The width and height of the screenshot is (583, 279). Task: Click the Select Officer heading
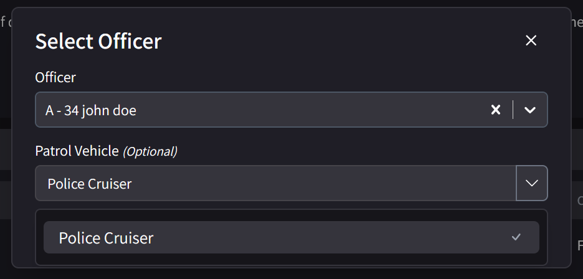(x=98, y=42)
